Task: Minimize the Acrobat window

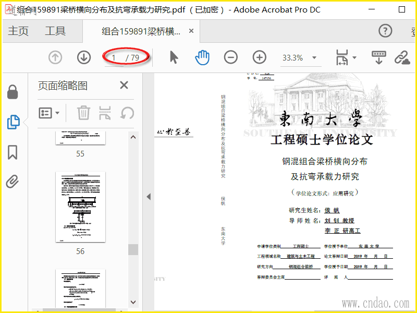Action: [x=372, y=9]
